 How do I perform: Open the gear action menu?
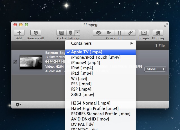pyautogui.click(x=18, y=105)
